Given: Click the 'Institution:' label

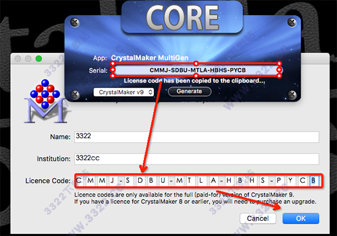Looking at the screenshot, I should click(54, 159).
